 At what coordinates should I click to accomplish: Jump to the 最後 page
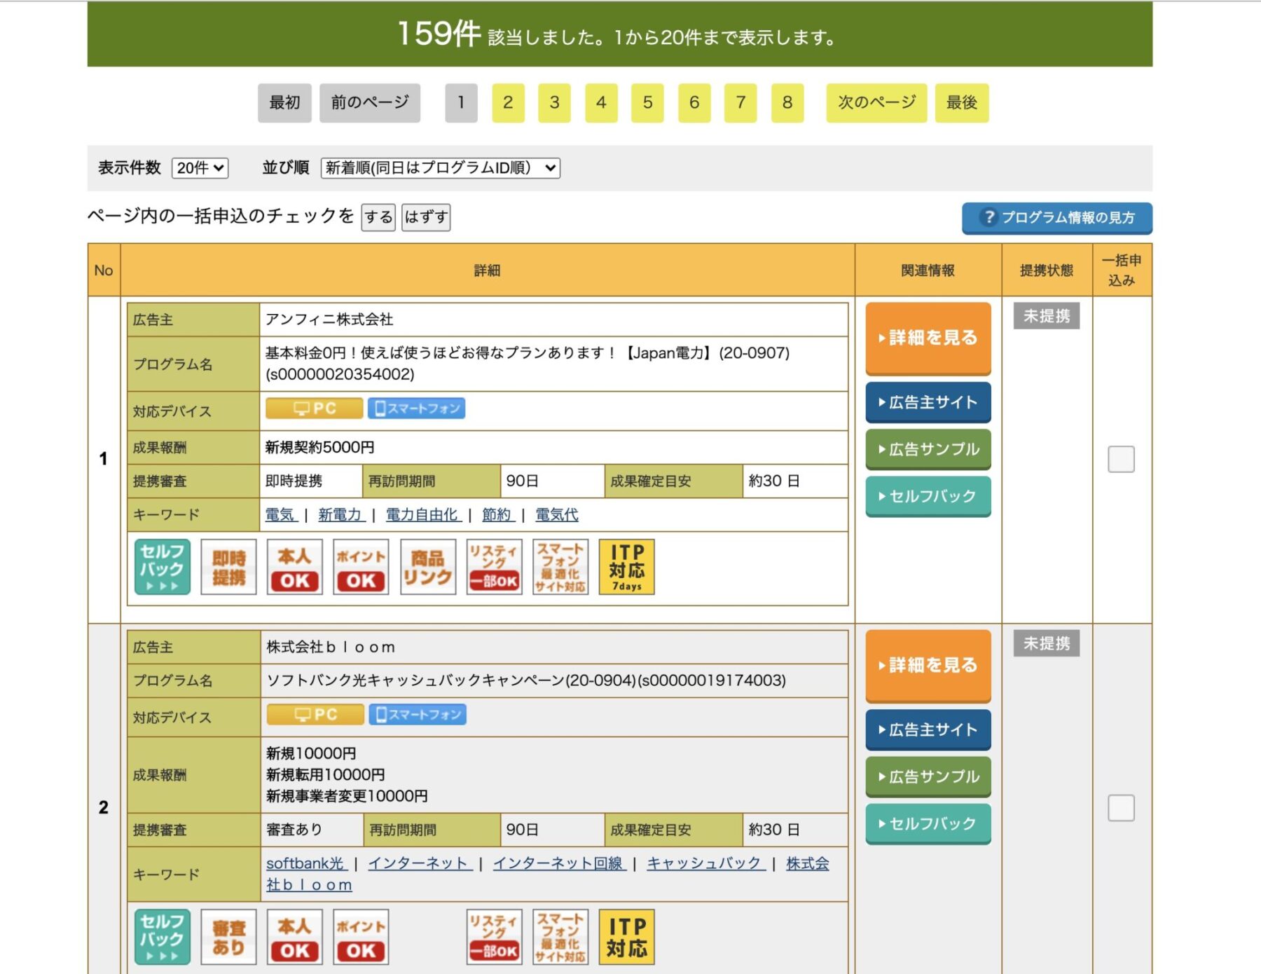[x=962, y=103]
